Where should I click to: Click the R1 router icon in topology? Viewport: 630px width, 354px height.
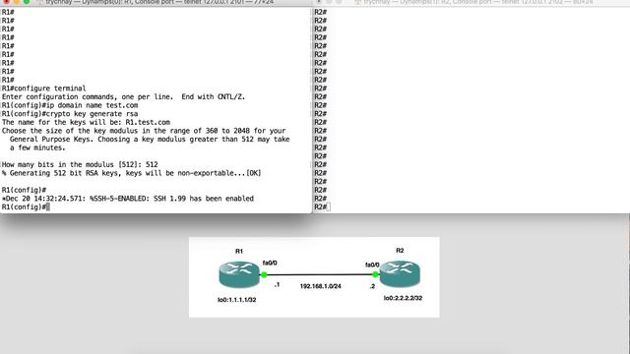coord(239,274)
